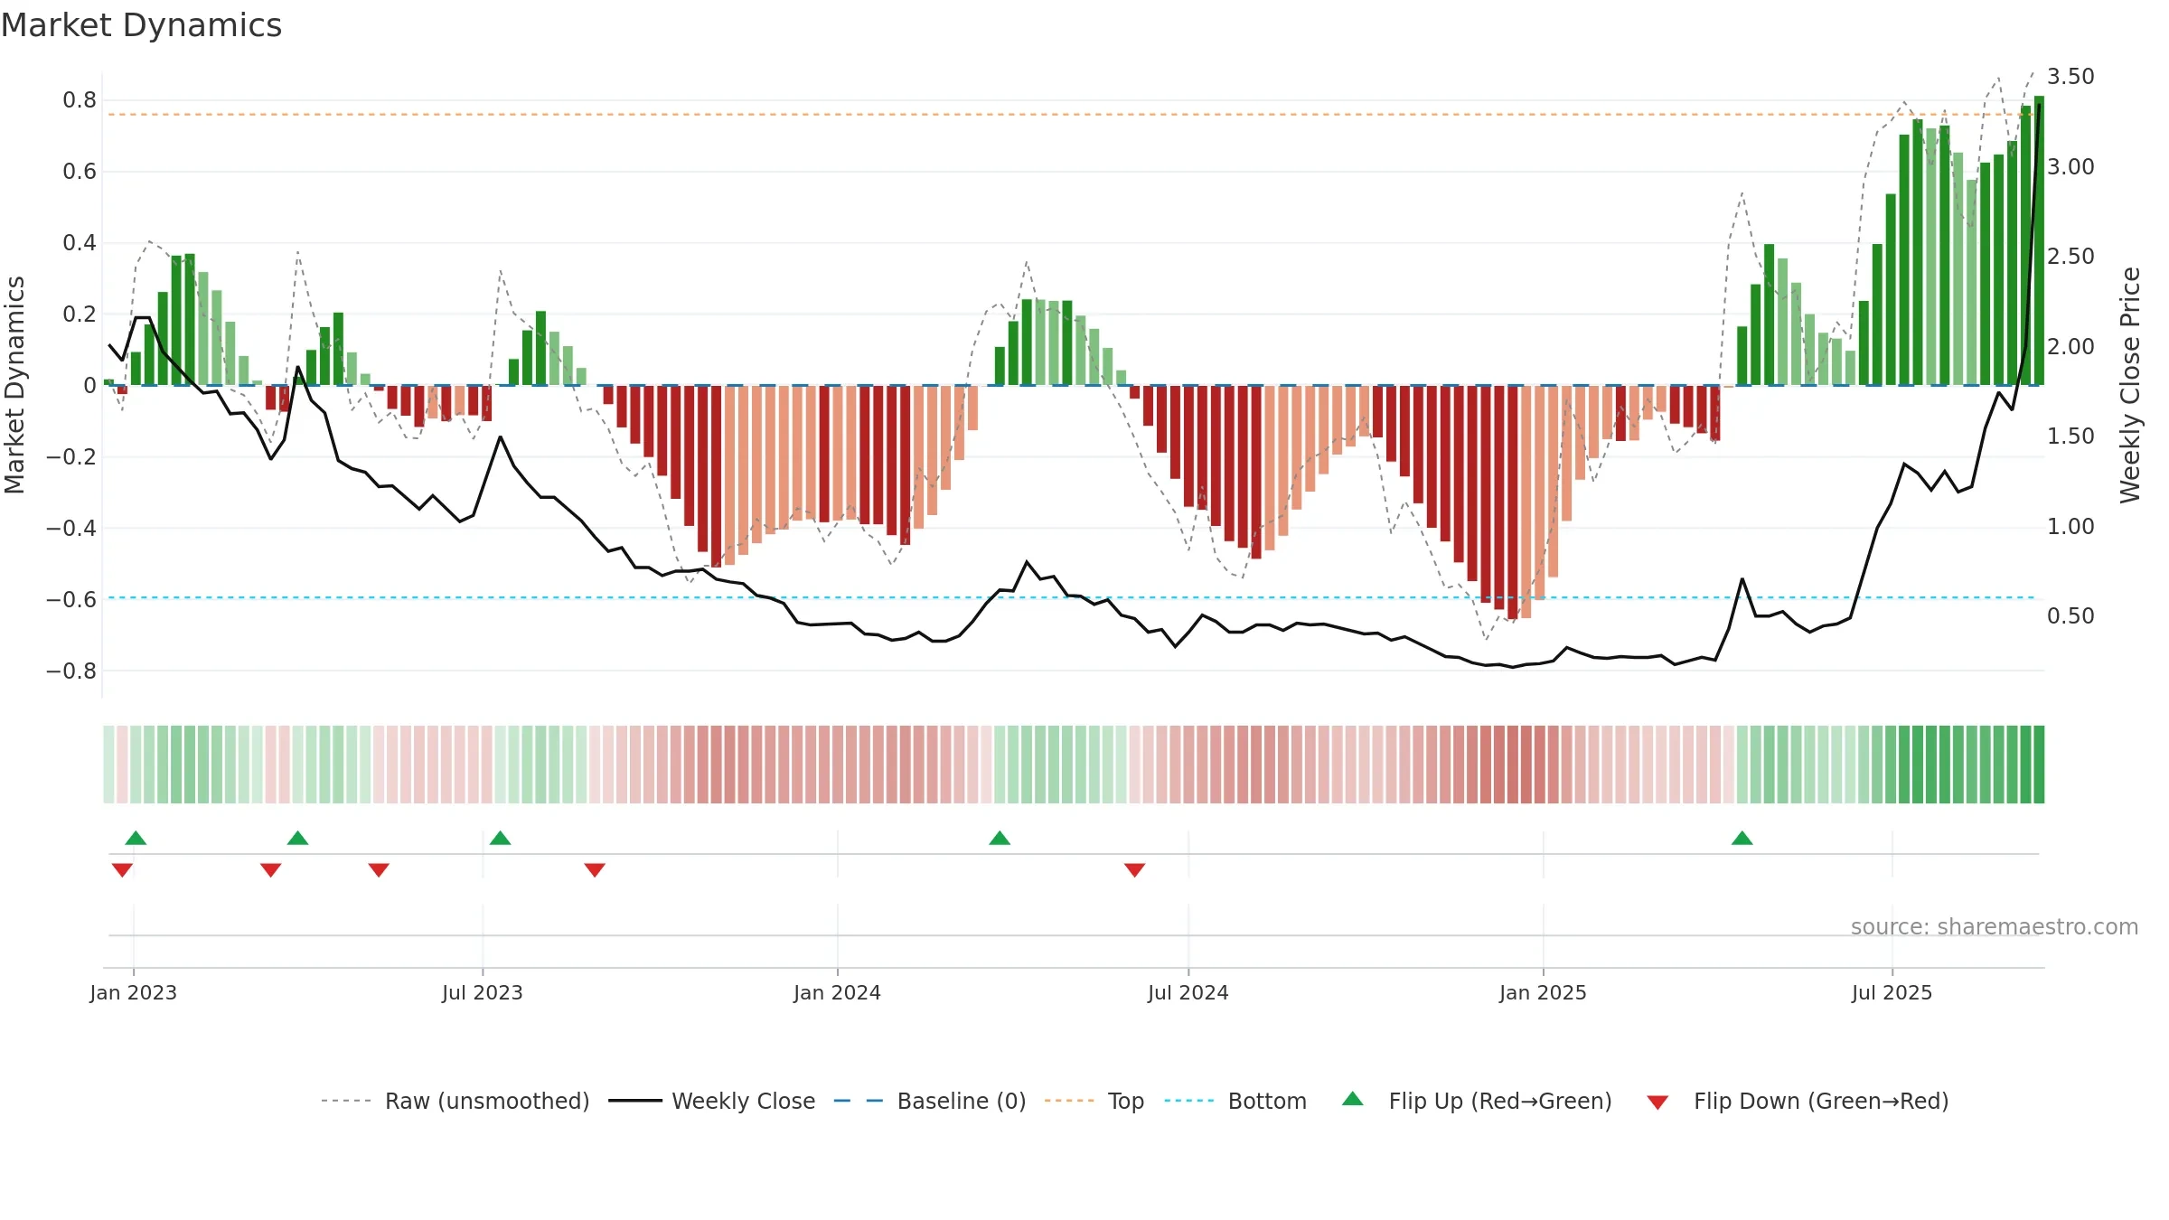2169x1220 pixels.
Task: Click the 'Jul 2025' x-axis label
Action: (x=1892, y=992)
